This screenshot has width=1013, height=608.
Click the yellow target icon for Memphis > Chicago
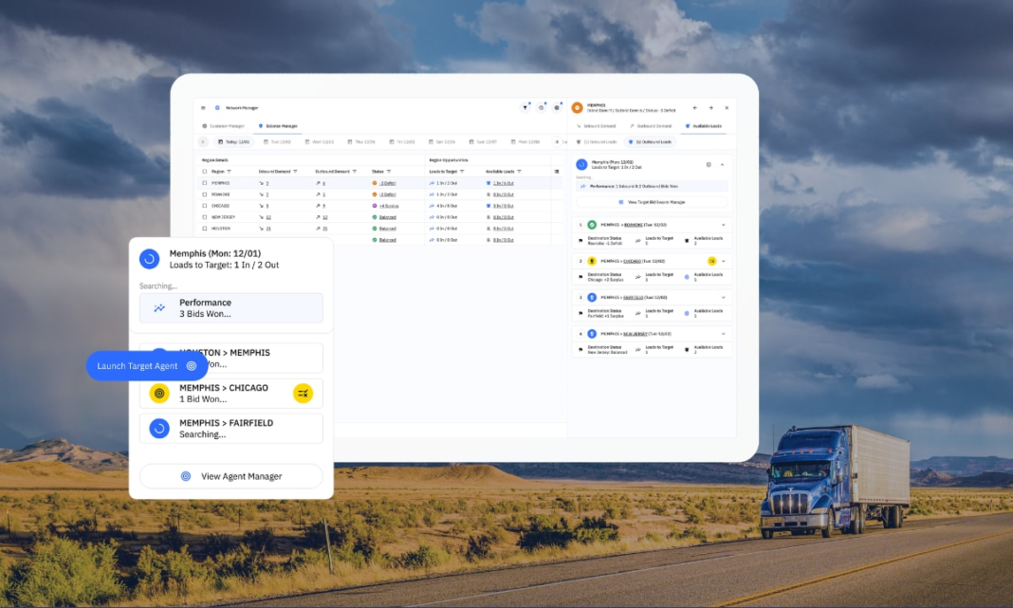[159, 393]
